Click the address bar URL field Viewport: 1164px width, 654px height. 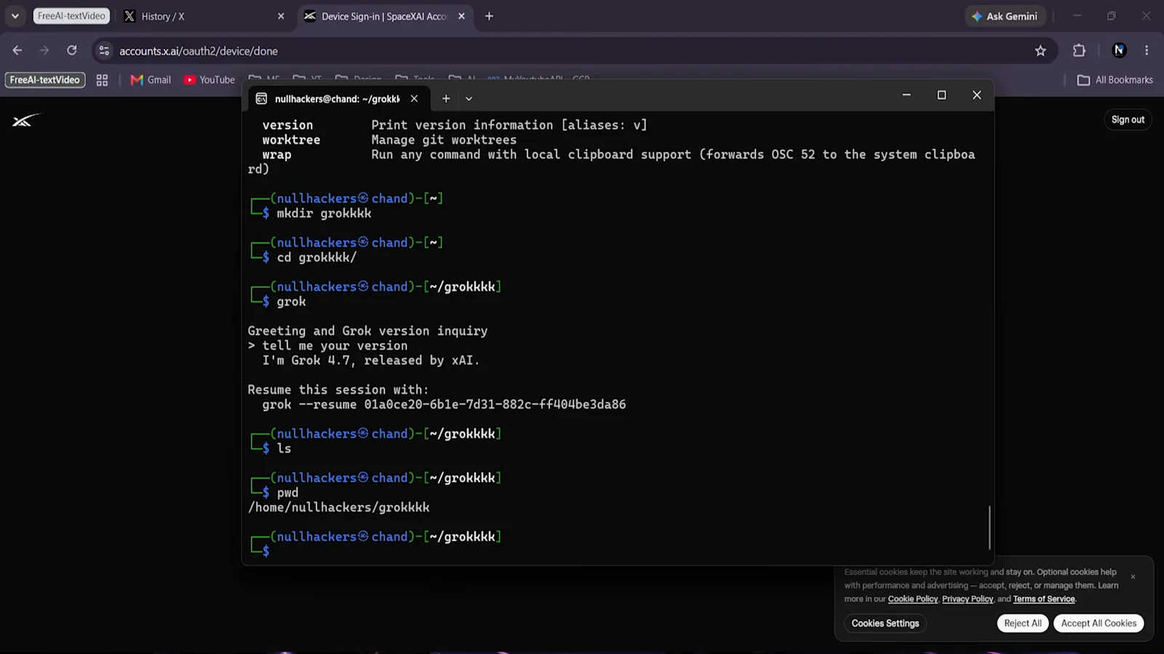click(567, 51)
